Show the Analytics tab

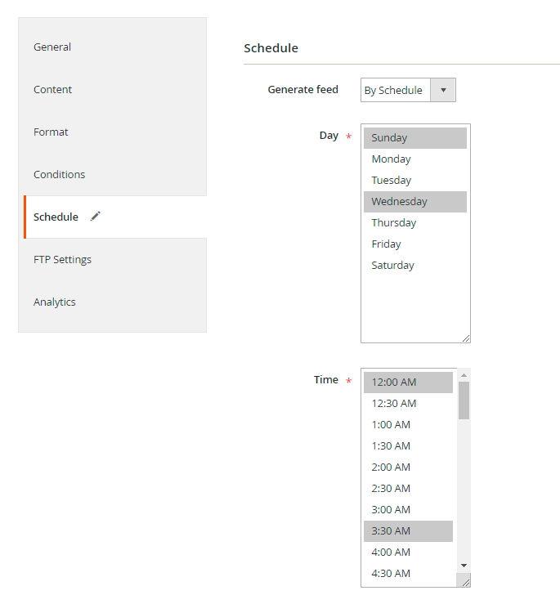coord(55,302)
